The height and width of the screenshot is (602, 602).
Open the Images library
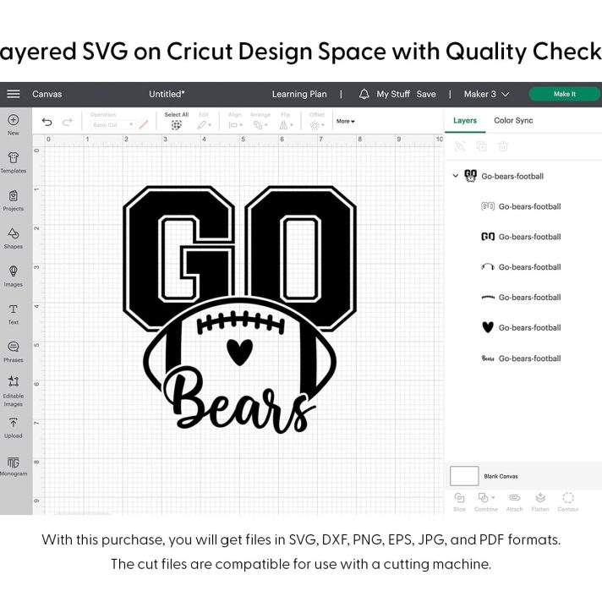coord(13,276)
